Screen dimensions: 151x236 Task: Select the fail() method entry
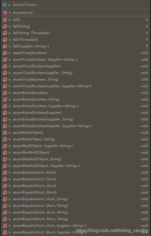[x=75, y=20]
